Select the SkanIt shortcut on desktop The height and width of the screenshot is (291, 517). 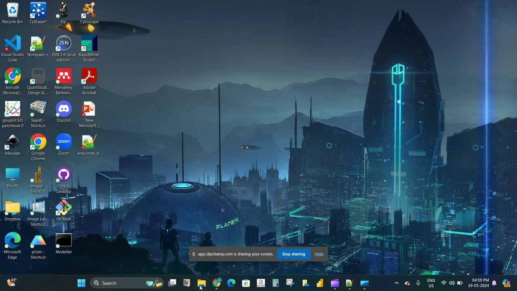coord(38,114)
